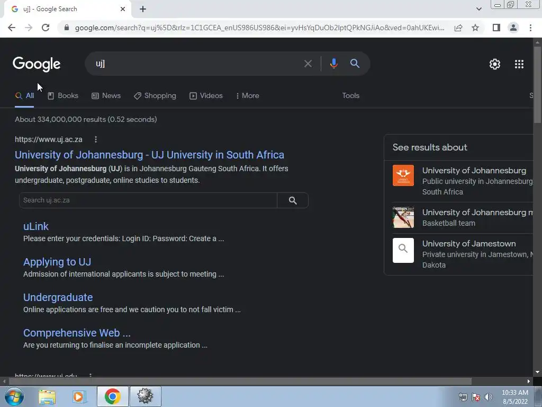542x407 pixels.
Task: Open the Chrome profile menu
Action: click(513, 28)
